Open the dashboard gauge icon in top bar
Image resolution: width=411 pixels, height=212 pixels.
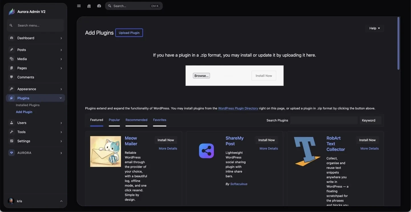99,6
